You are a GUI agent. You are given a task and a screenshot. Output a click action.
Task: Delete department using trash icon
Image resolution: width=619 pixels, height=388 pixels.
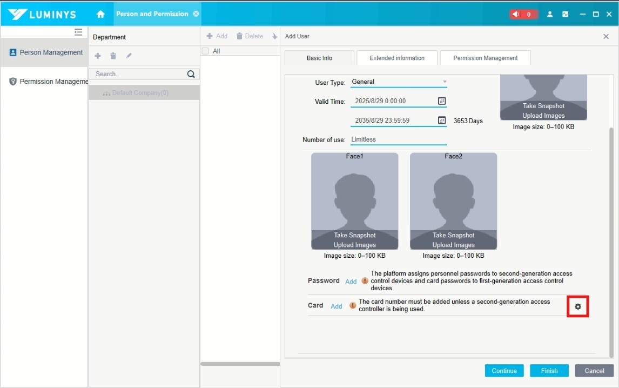click(113, 56)
